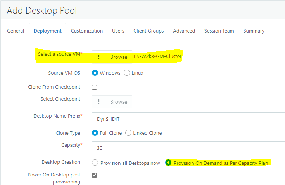Browse for a source VM
Screen dimensions: 285x185
click(118, 57)
